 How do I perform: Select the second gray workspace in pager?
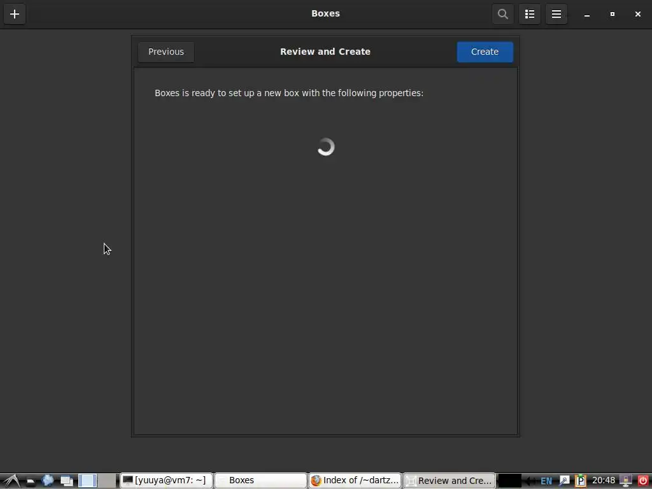pyautogui.click(x=107, y=481)
